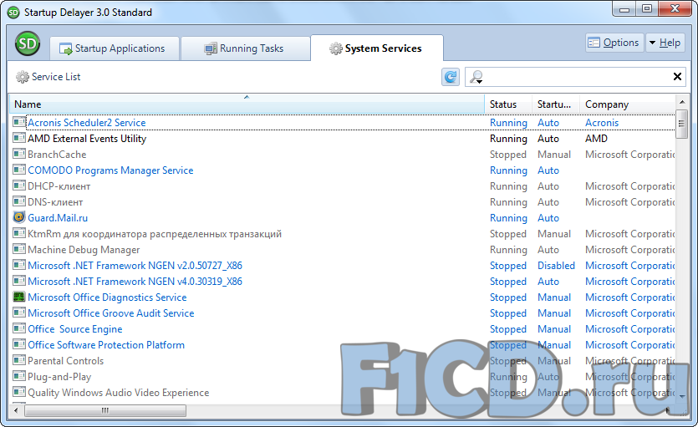This screenshot has height=427, width=698.
Task: Click Auto startup value of NGEN v4.0.30319
Action: [548, 282]
